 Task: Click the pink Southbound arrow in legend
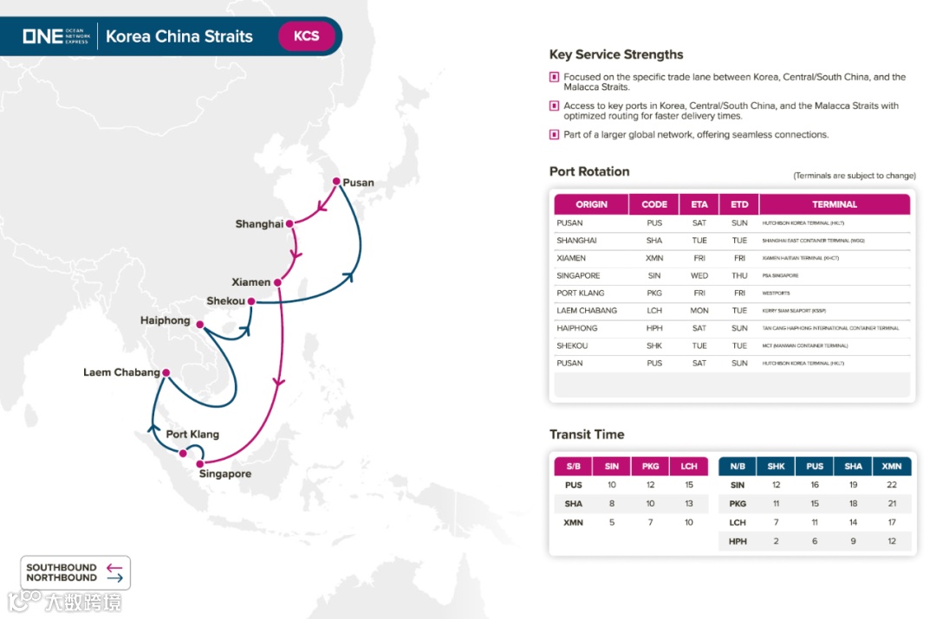pyautogui.click(x=114, y=568)
